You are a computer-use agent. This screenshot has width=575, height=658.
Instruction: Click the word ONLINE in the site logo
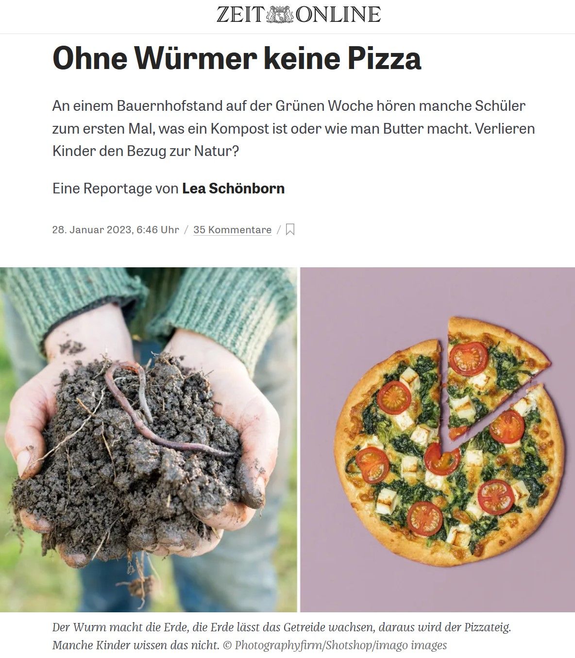pos(338,15)
